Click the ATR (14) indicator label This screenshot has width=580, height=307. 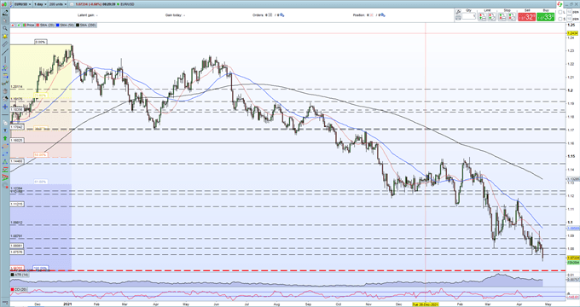[20, 275]
